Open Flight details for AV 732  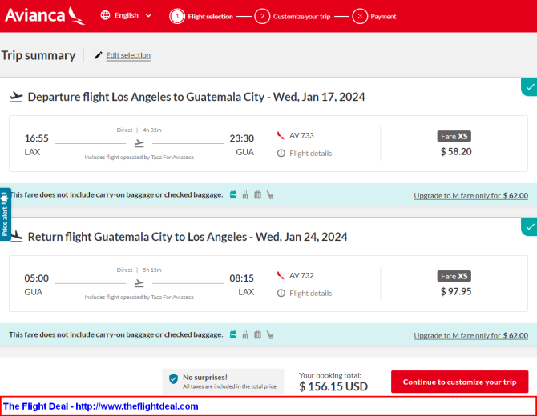[x=311, y=294]
